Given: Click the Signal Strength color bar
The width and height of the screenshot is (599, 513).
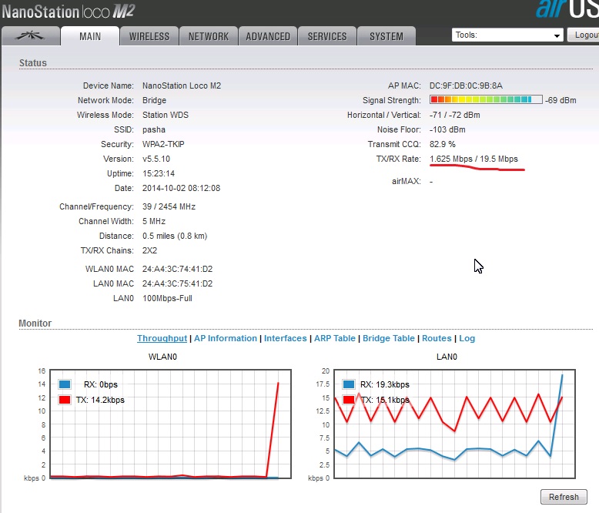Looking at the screenshot, I should pos(486,100).
